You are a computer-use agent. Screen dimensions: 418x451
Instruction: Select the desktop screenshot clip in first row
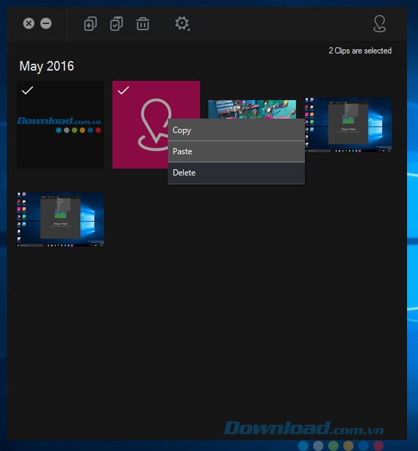[348, 125]
